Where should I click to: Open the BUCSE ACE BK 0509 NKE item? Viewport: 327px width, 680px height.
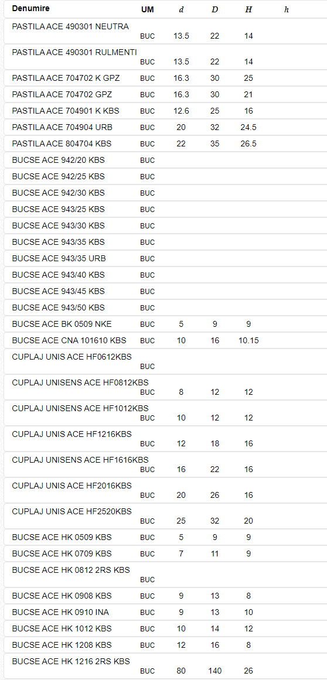pos(166,324)
